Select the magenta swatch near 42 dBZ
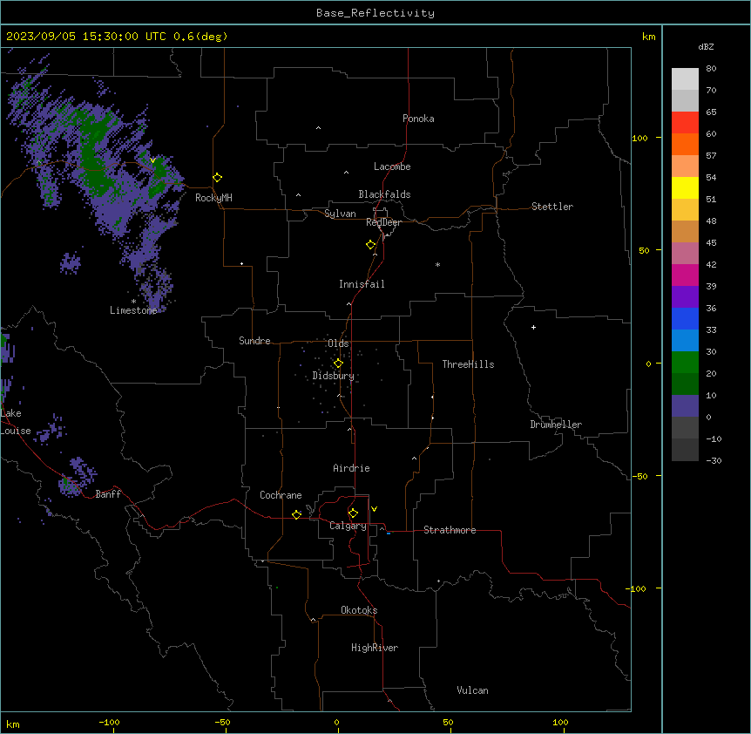Viewport: 751px width, 734px height. pos(685,275)
